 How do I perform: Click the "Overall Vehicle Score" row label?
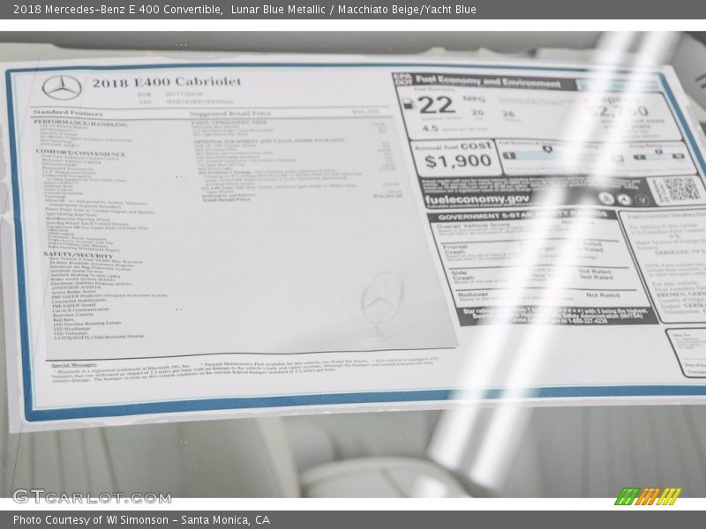point(473,225)
